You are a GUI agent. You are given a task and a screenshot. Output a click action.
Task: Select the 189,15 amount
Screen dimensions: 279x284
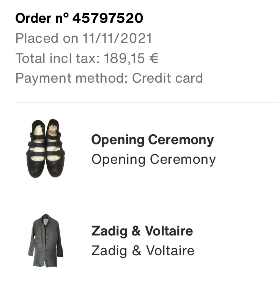[124, 58]
